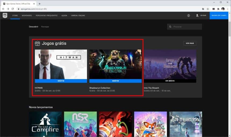Click the scrollbar down arrow
The height and width of the screenshot is (137, 231).
(230, 136)
